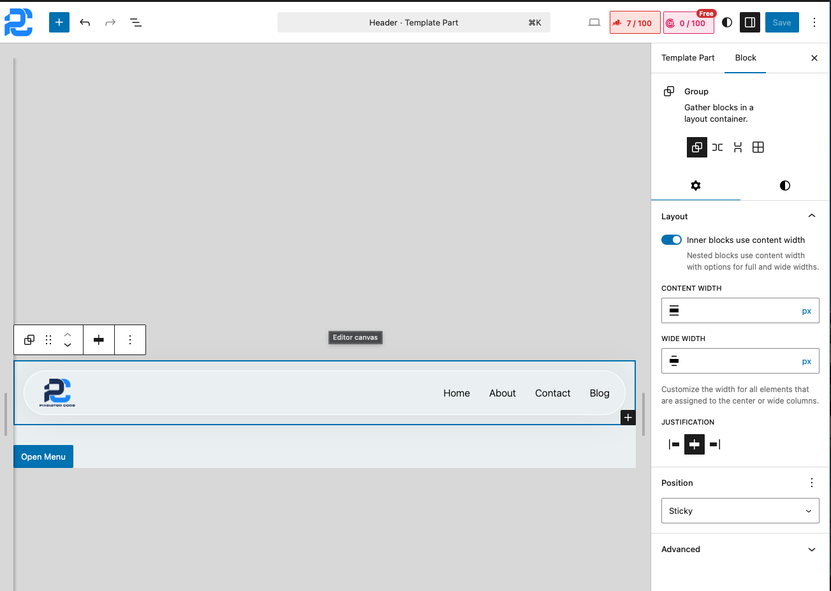Open the 0 / 100 content AI score
This screenshot has height=591, width=831.
(x=689, y=23)
